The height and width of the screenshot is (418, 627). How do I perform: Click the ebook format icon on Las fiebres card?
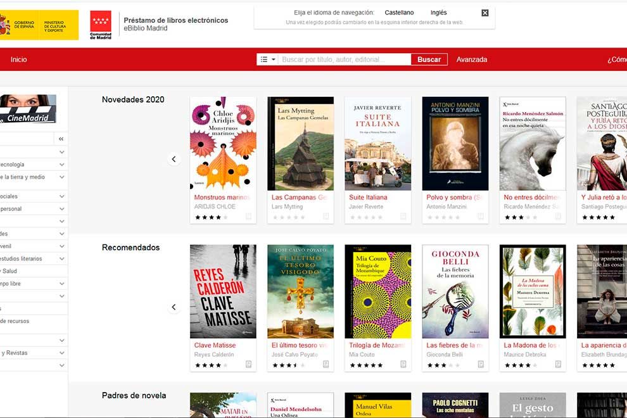point(481,364)
